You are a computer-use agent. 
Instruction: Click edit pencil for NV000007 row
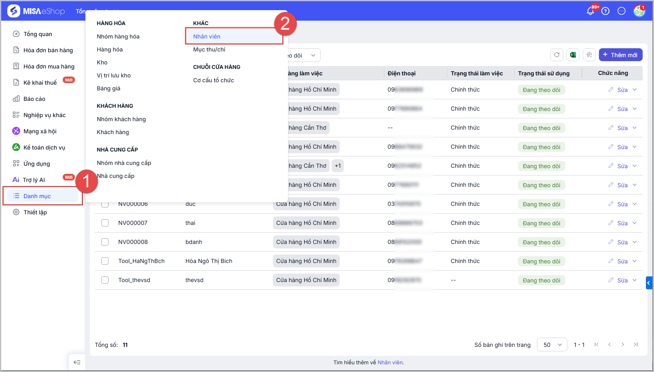(x=611, y=222)
